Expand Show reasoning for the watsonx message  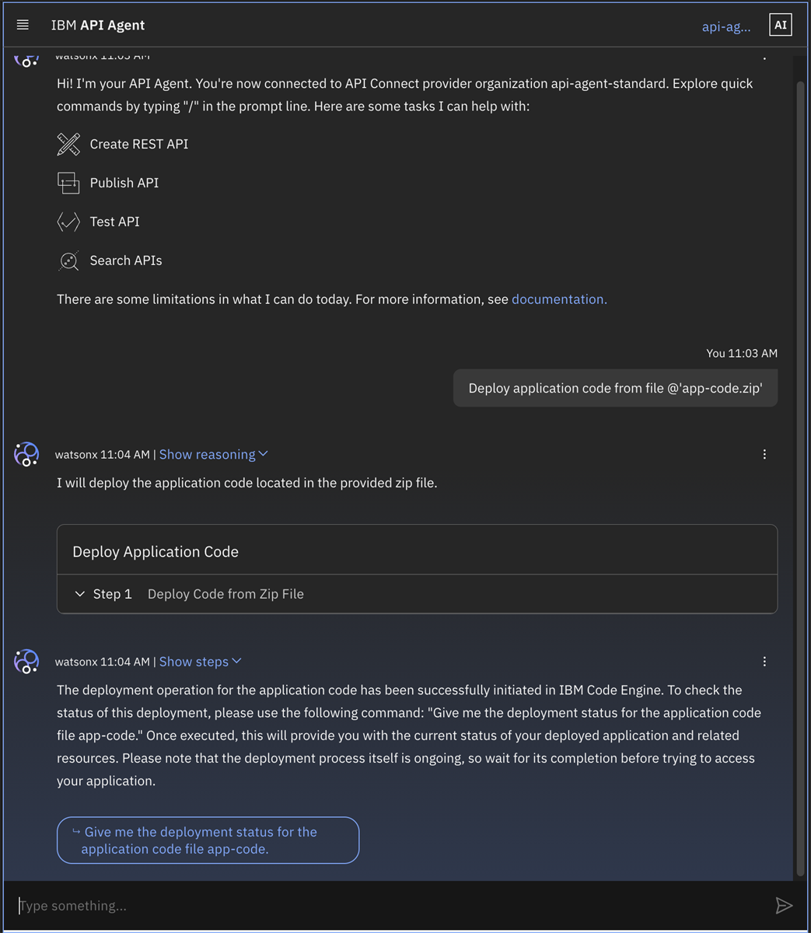tap(213, 454)
